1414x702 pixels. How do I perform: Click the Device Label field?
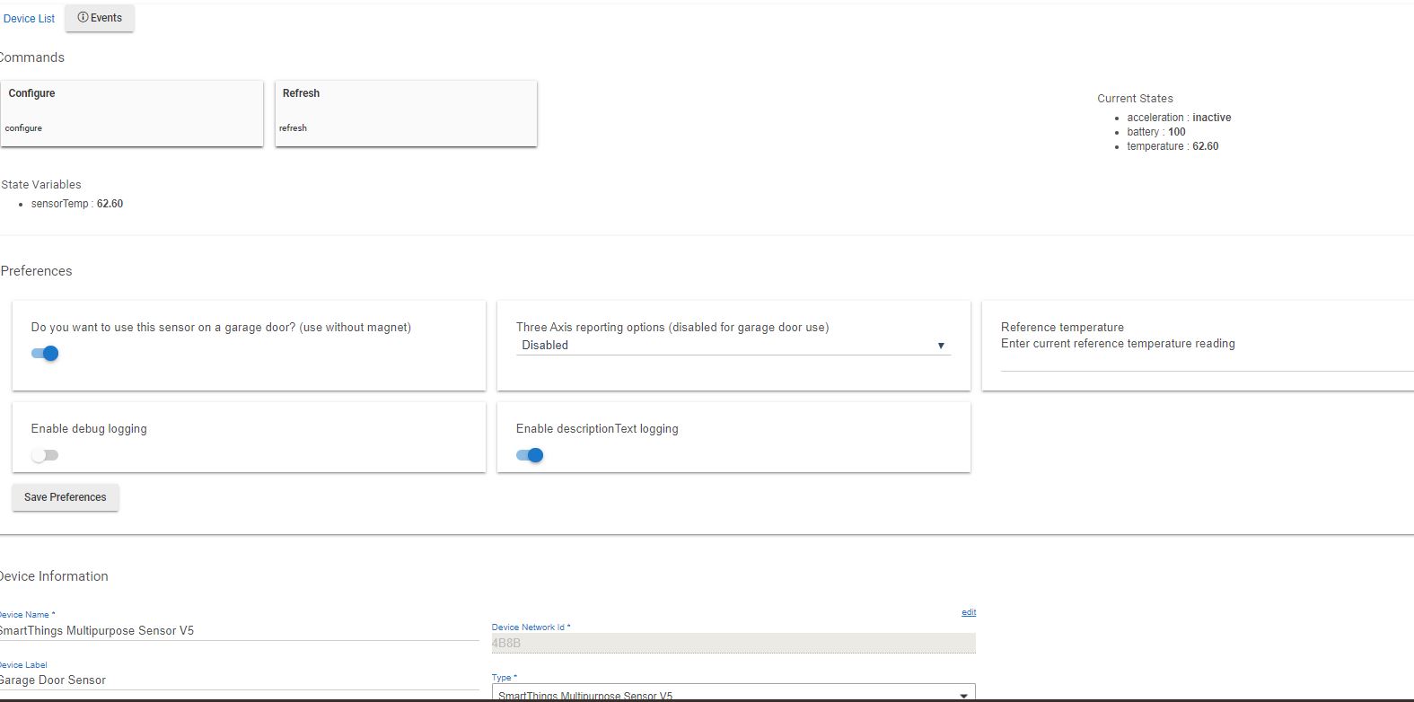pos(238,680)
